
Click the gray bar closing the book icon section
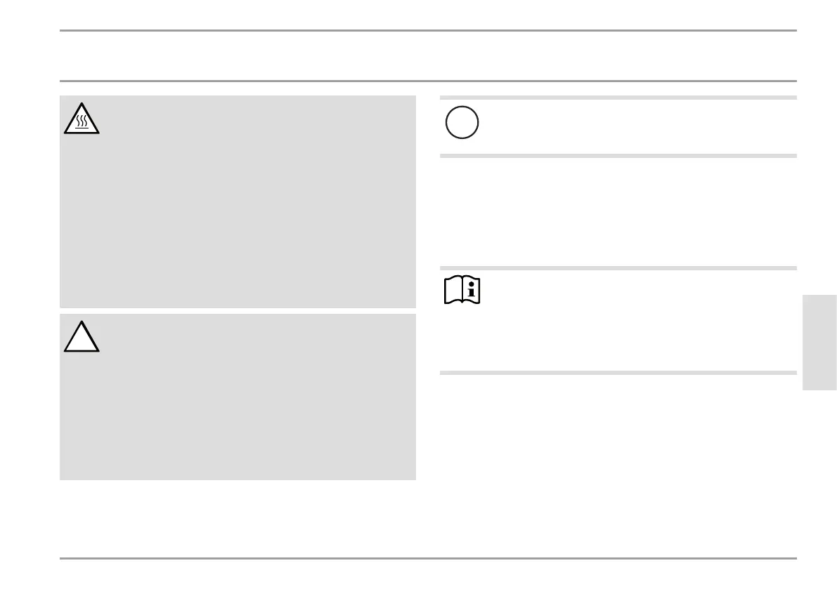618,373
